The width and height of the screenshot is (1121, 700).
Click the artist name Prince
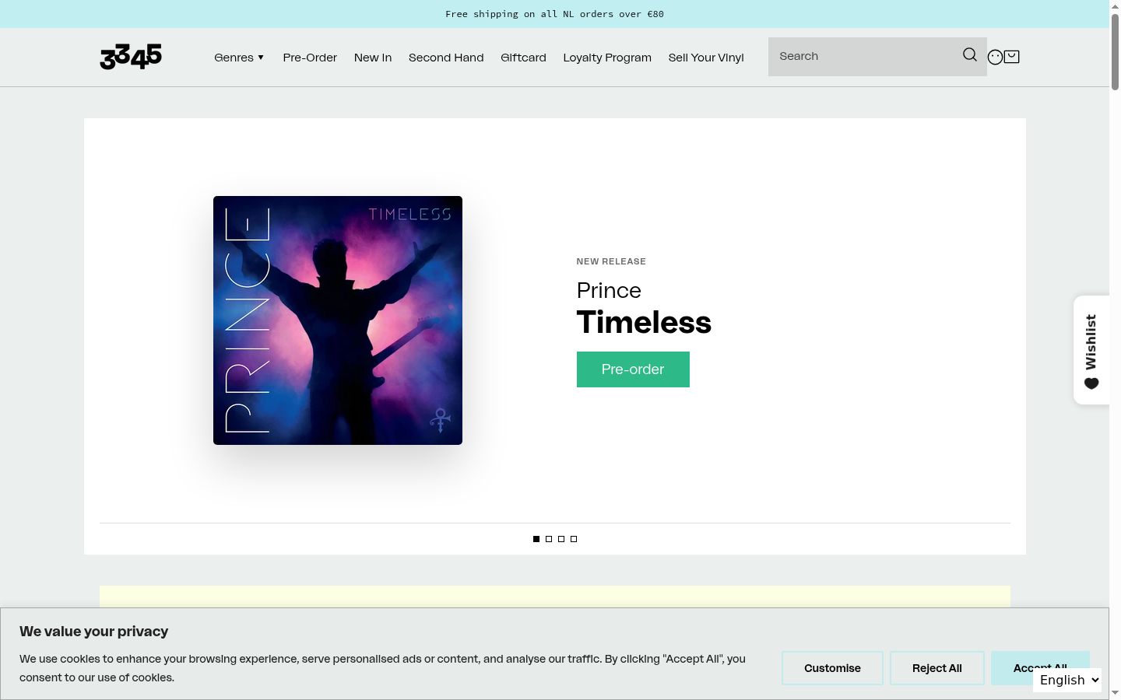[609, 290]
